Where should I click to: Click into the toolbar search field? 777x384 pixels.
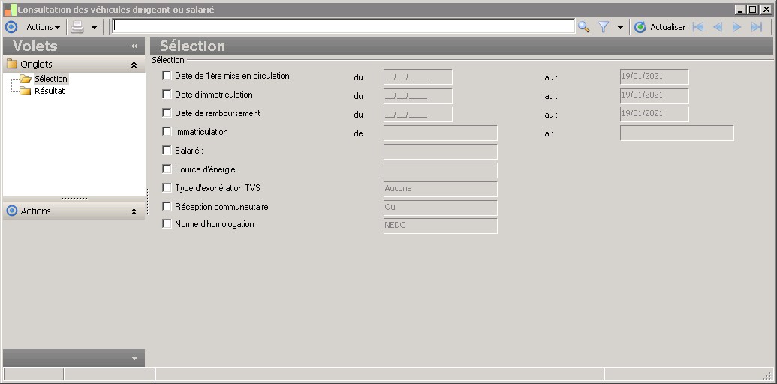click(343, 26)
